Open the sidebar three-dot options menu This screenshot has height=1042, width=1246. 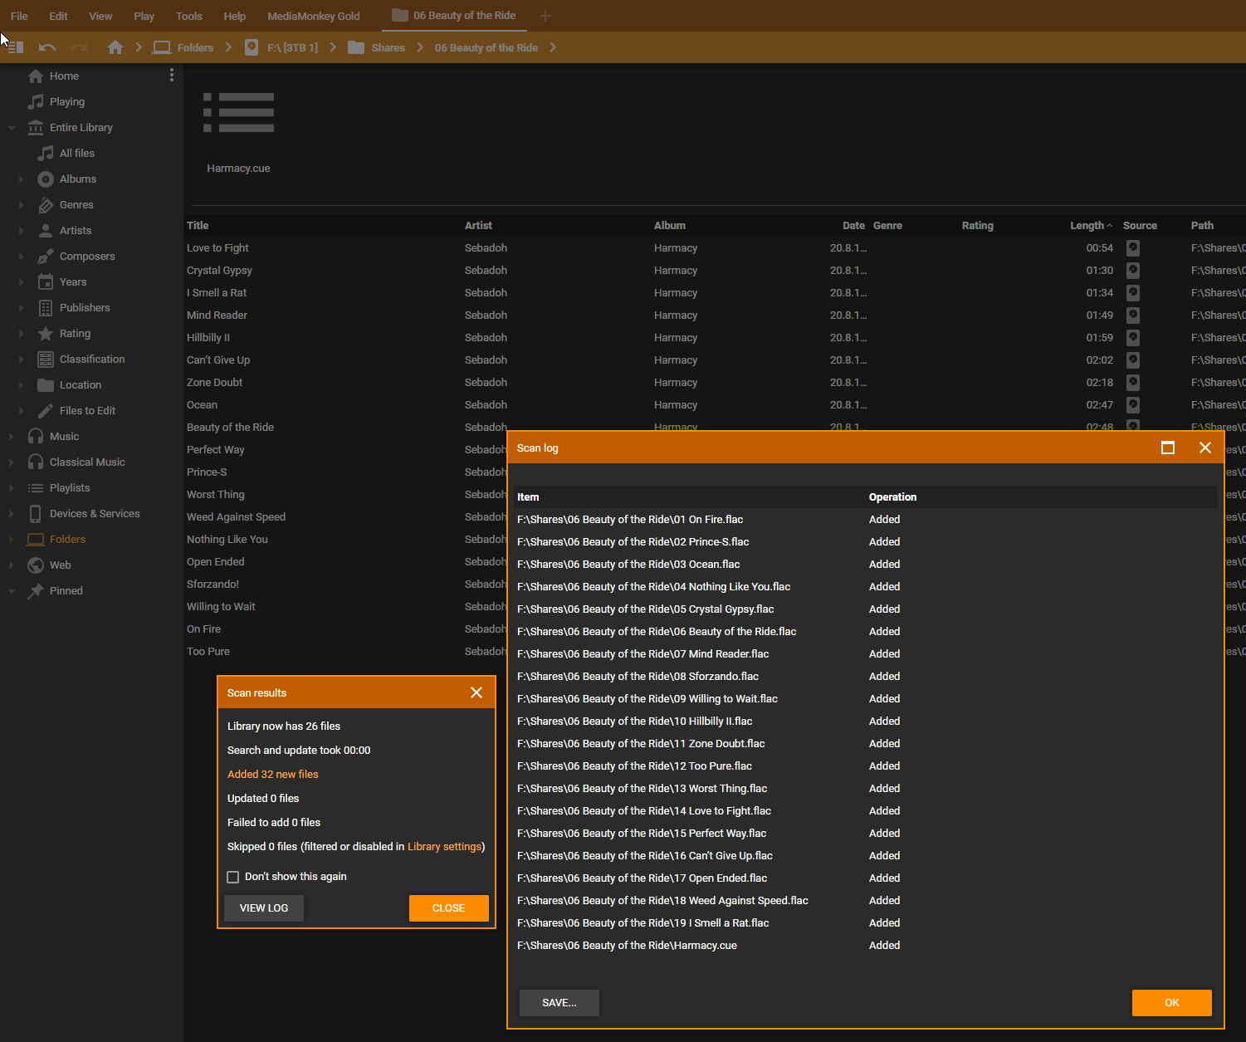point(172,76)
